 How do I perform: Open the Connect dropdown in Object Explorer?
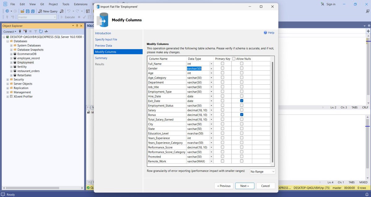[x=10, y=31]
